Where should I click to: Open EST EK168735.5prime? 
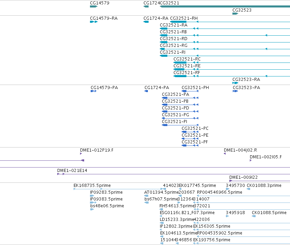92,186
